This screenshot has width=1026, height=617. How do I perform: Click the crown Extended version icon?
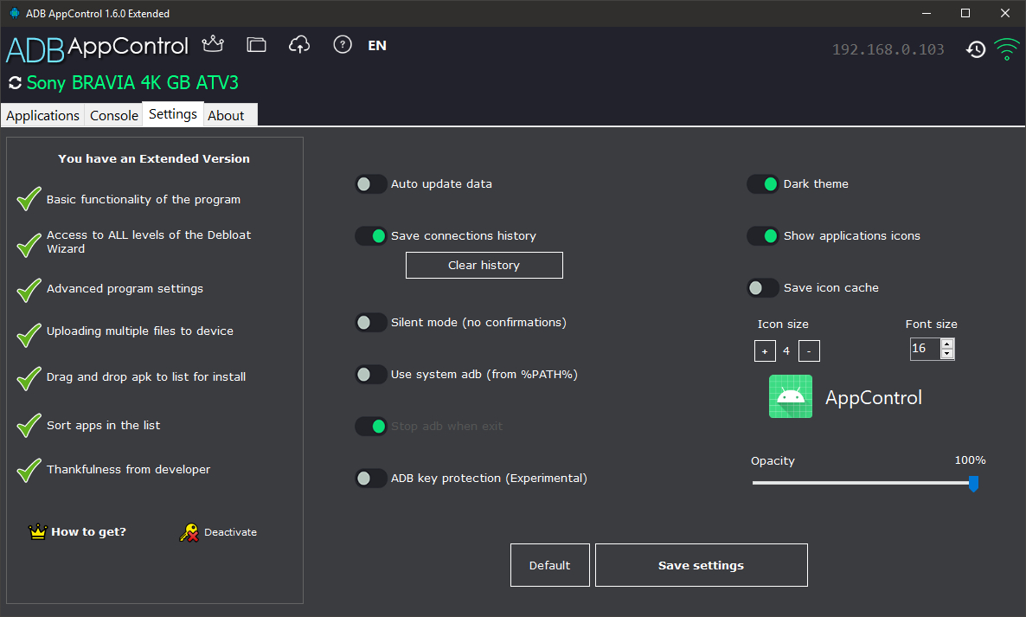[x=212, y=45]
